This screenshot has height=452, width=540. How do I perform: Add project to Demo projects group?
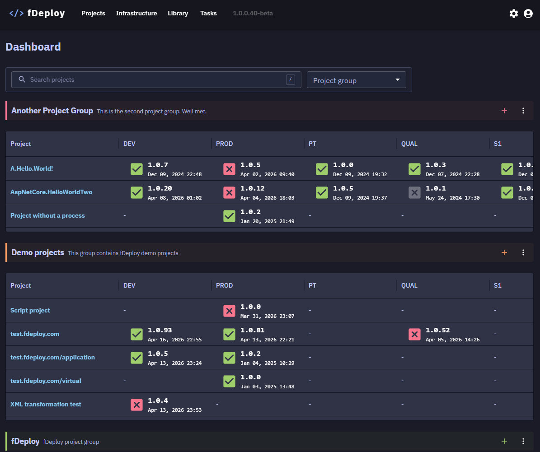click(x=504, y=252)
